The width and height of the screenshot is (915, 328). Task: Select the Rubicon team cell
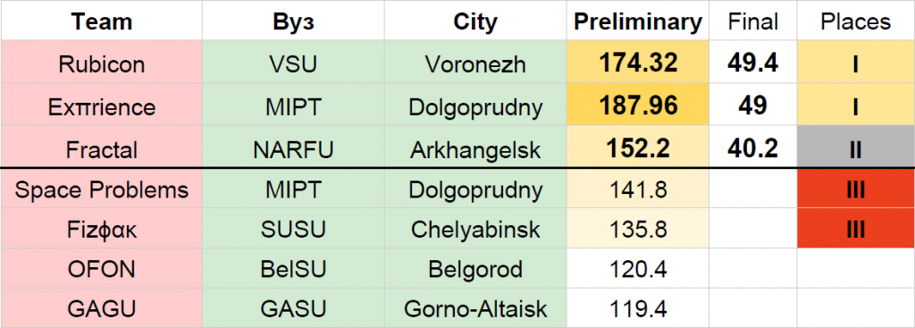tap(102, 62)
